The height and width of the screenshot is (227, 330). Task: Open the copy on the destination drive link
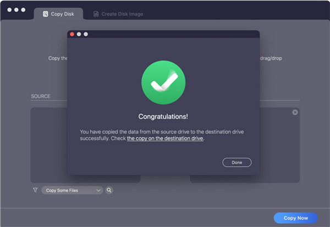(x=166, y=139)
